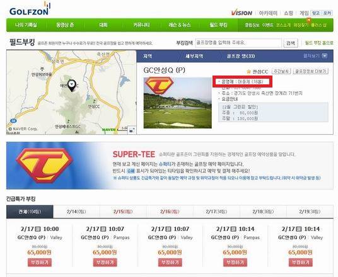Click the map control icon at bottom right
This screenshot has height=277, width=338.
coord(132,130)
